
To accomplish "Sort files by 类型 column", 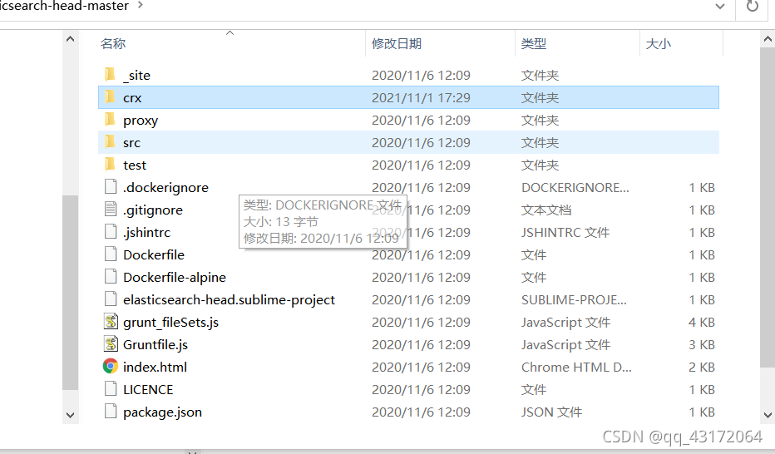I will click(533, 43).
